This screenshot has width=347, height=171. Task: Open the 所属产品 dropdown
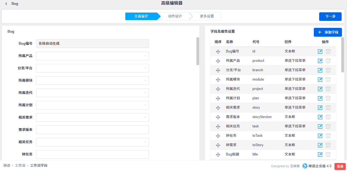pos(92,56)
